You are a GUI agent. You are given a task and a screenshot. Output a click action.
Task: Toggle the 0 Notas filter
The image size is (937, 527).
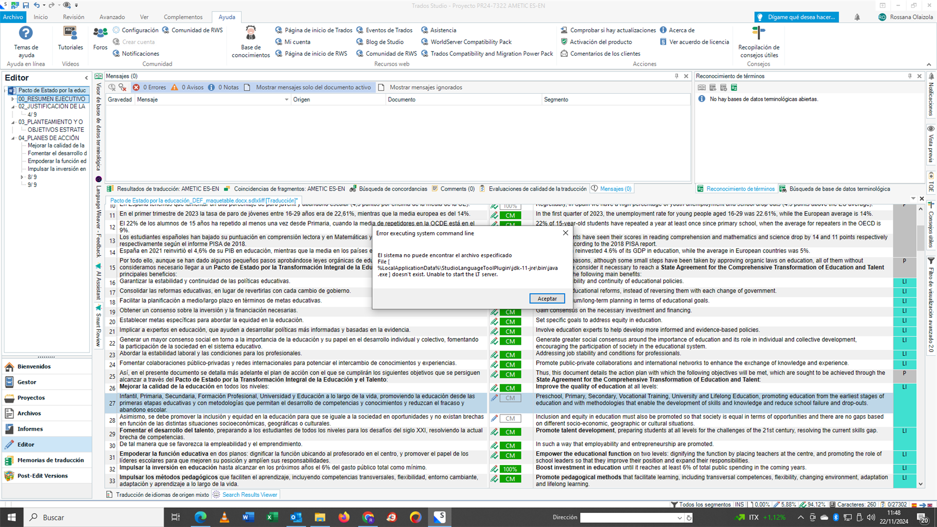click(223, 87)
